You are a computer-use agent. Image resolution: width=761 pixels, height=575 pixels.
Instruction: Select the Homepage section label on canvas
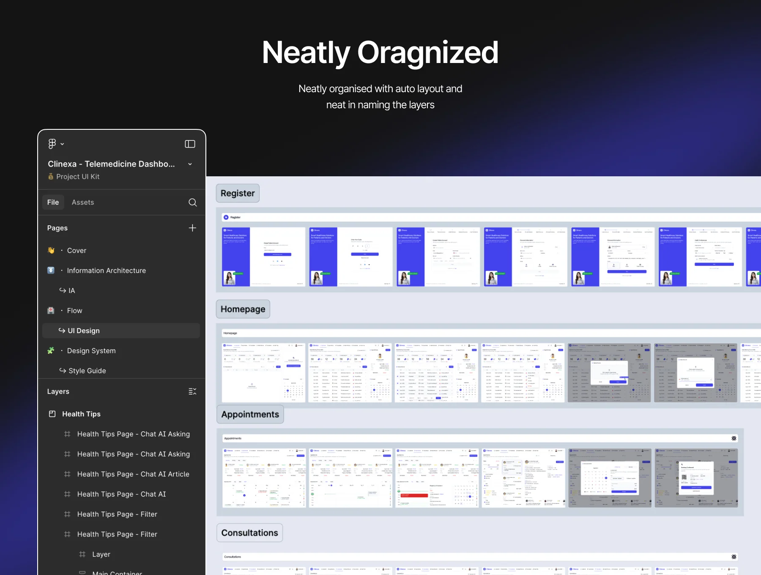click(x=243, y=309)
